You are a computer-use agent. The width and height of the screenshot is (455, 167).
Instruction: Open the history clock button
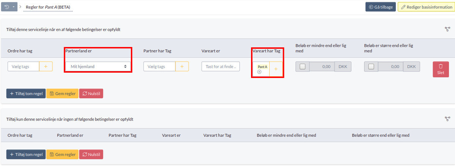[x=7, y=7]
